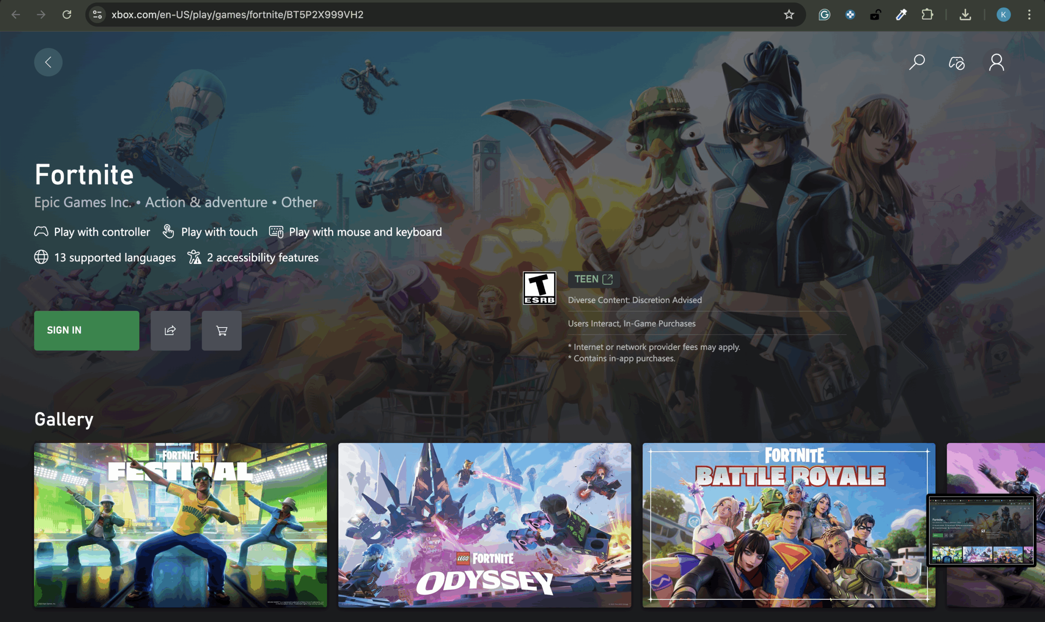Open the Chrome downloads icon
Screen dimensions: 1045x622
pyautogui.click(x=965, y=15)
